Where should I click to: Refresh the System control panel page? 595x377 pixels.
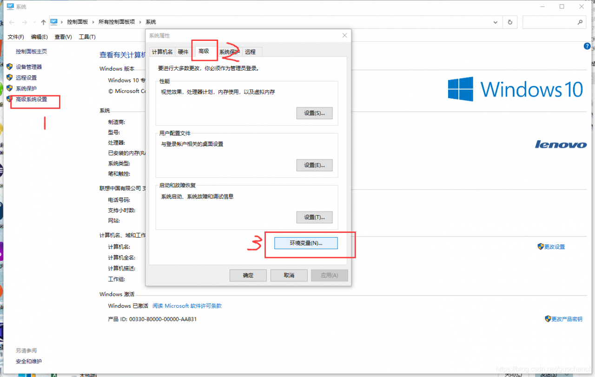pos(510,22)
